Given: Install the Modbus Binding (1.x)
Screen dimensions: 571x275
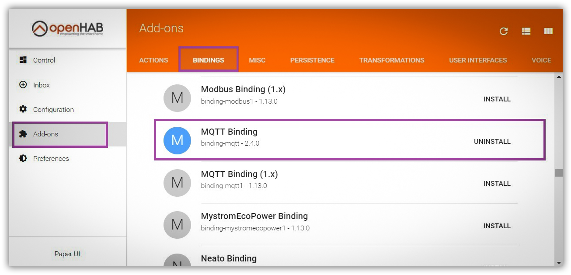Looking at the screenshot, I should point(497,99).
